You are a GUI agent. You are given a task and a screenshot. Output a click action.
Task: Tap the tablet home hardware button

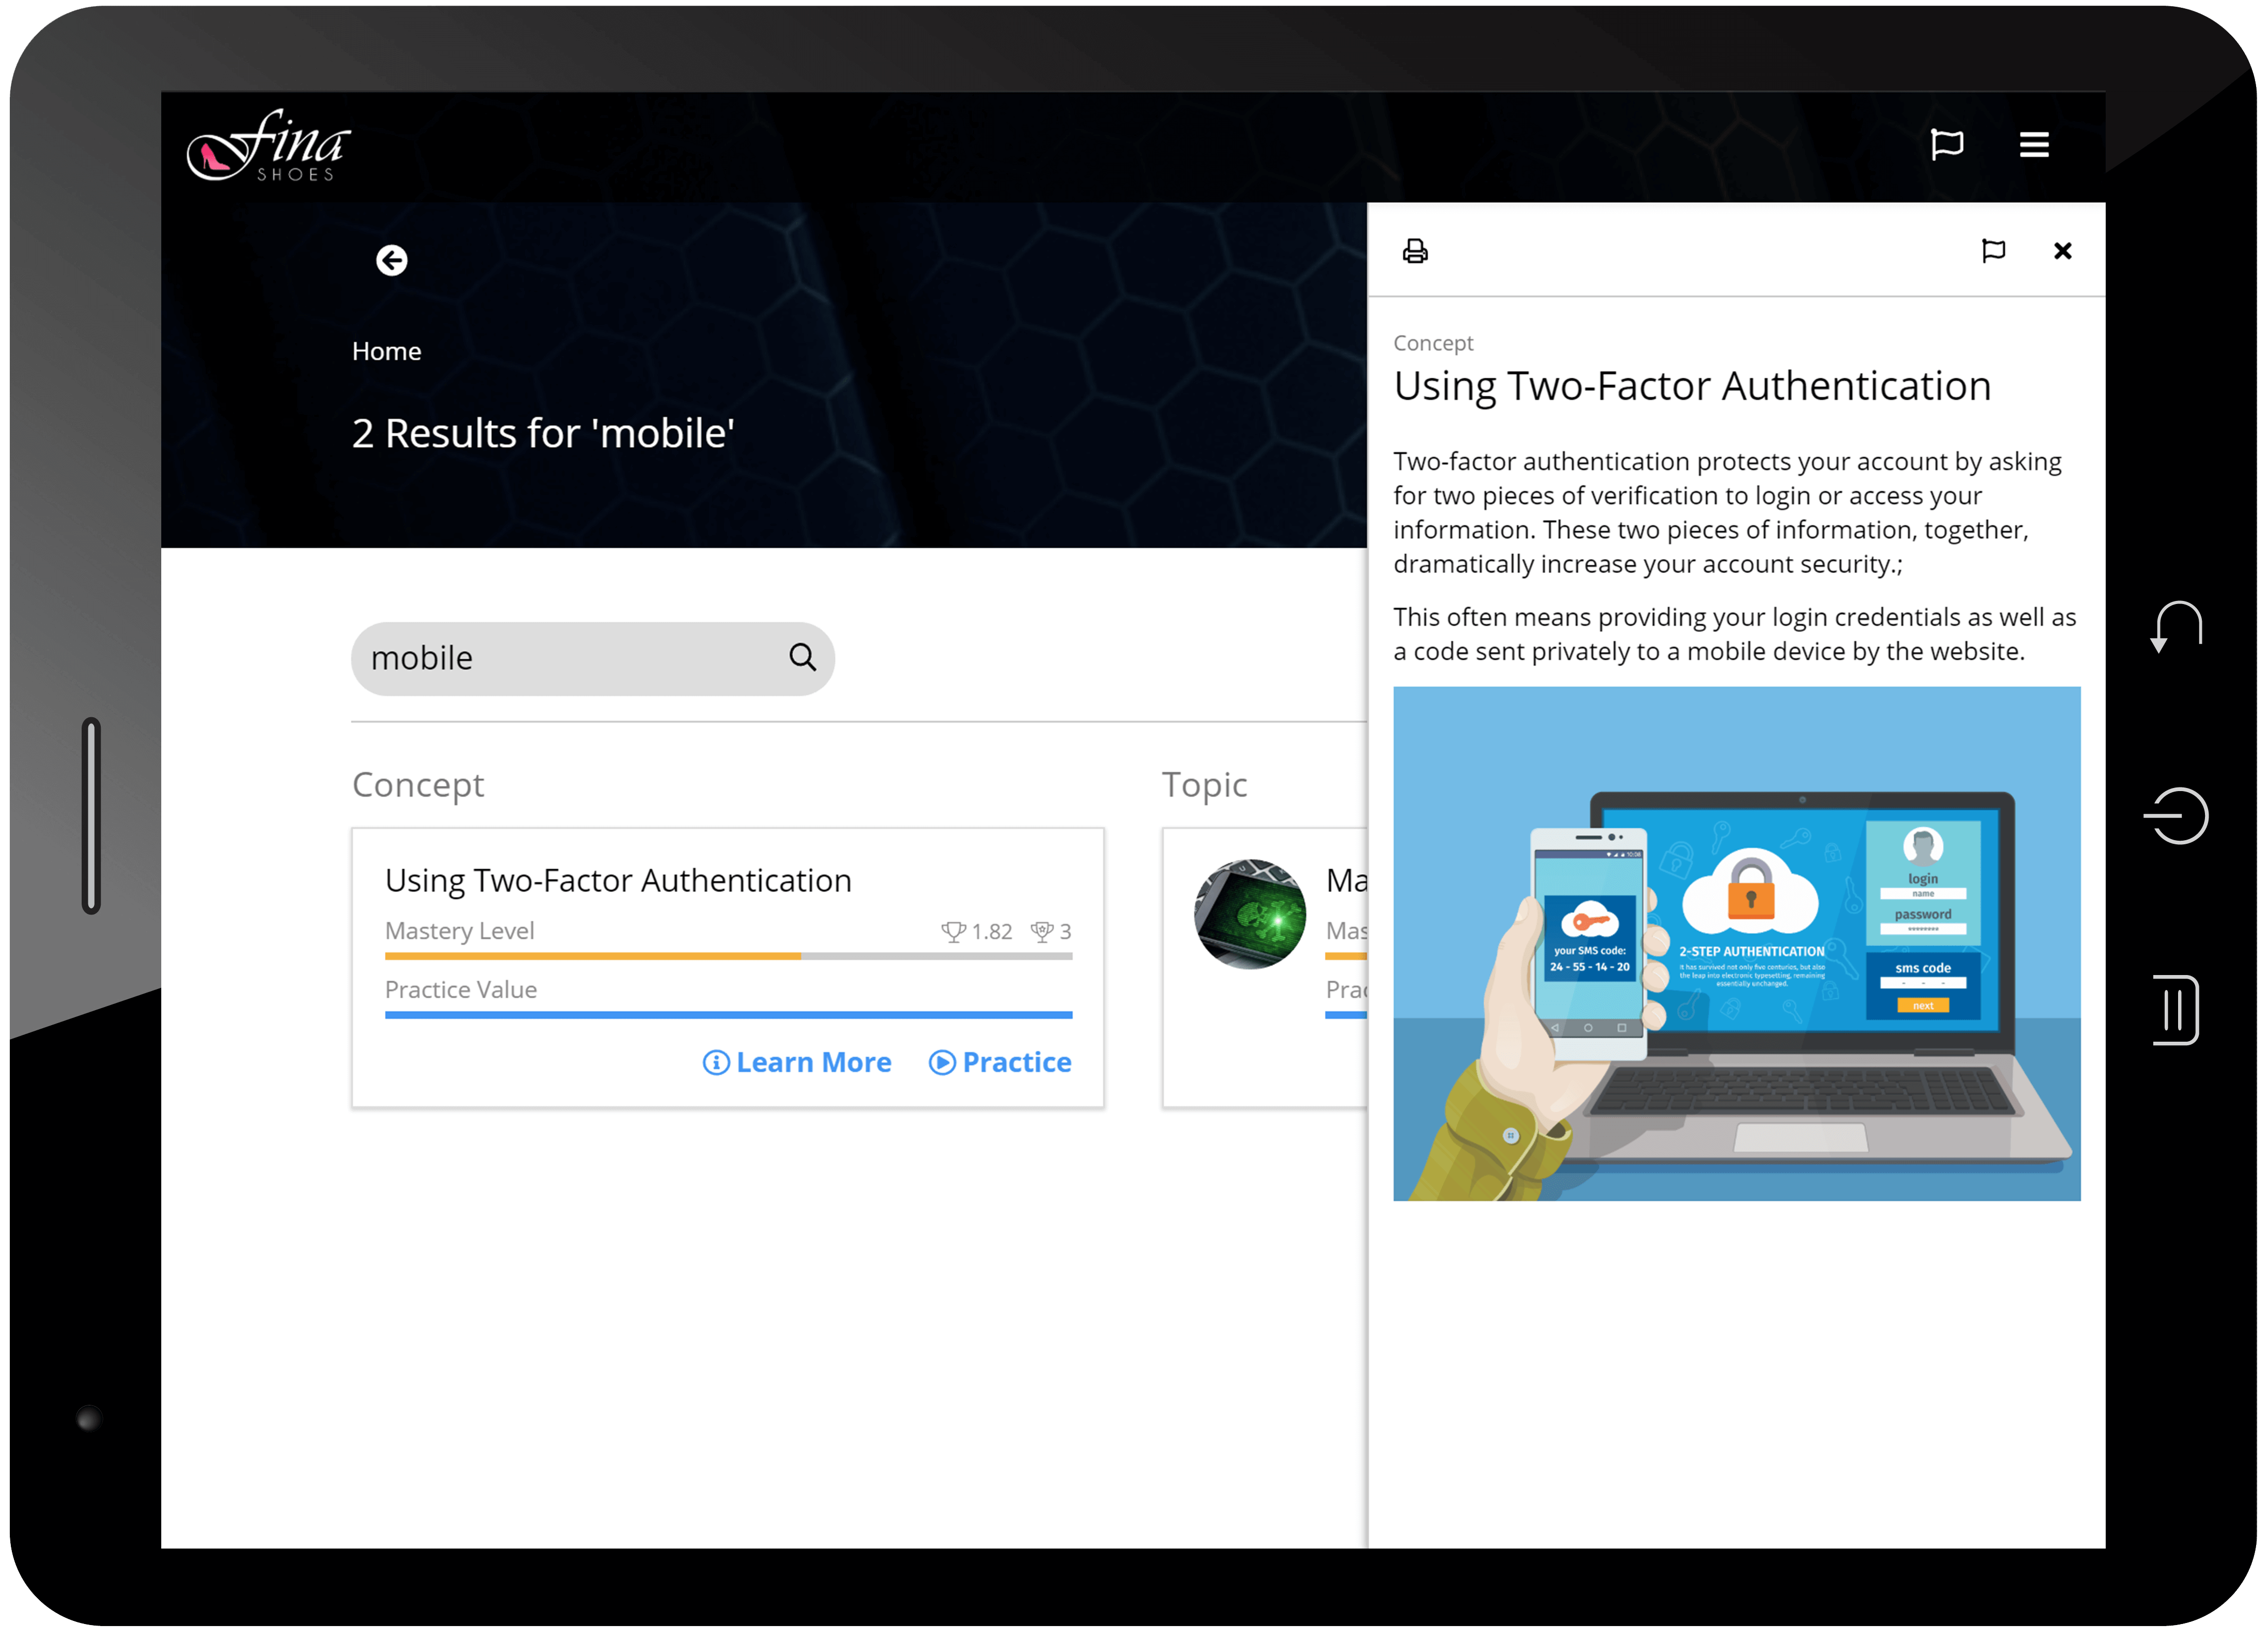pyautogui.click(x=2176, y=816)
